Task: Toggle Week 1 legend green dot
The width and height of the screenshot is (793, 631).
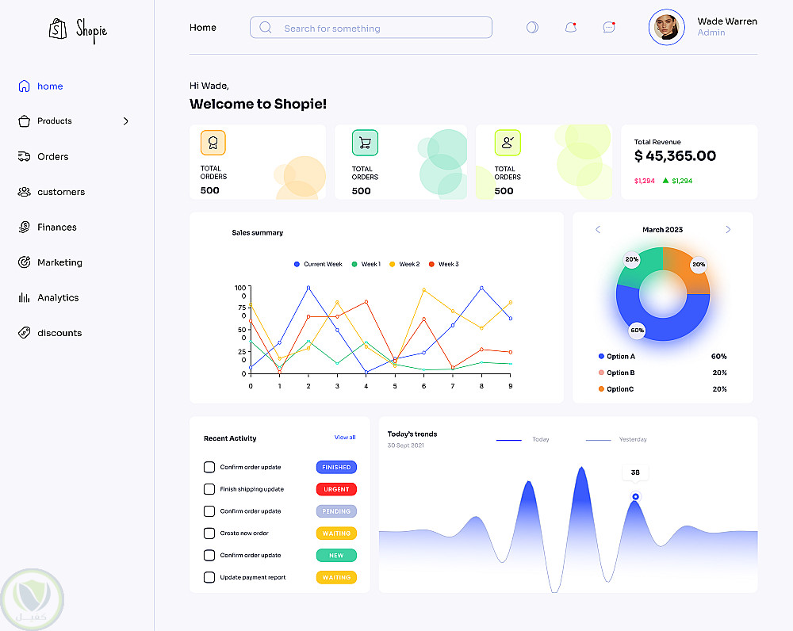Action: pos(354,264)
